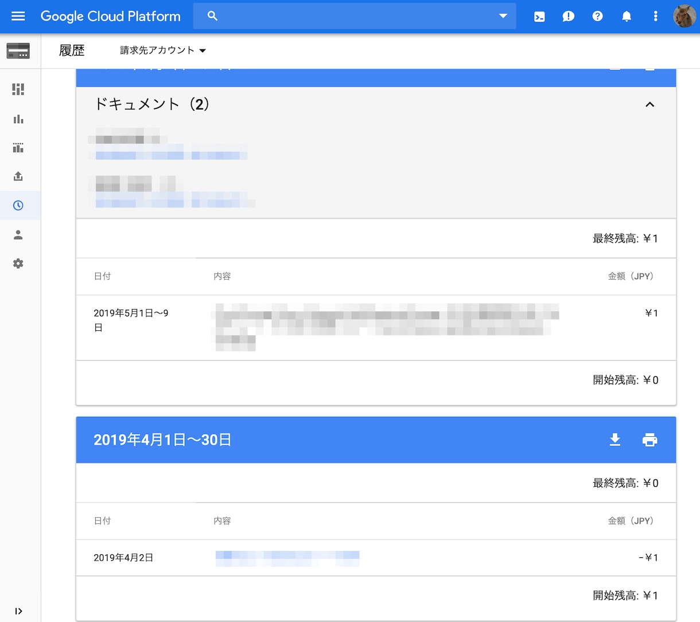Click the 2019年5月1日〜9日 date cell
The image size is (700, 622).
[131, 320]
